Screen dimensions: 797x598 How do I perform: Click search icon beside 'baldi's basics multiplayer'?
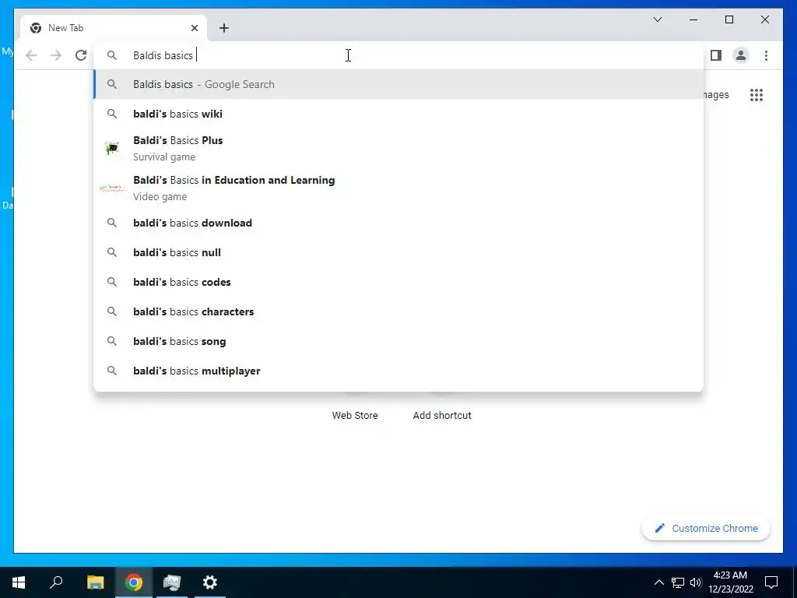pos(112,371)
